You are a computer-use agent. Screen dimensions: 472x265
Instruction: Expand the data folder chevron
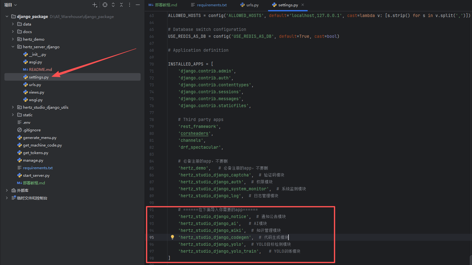pos(13,24)
